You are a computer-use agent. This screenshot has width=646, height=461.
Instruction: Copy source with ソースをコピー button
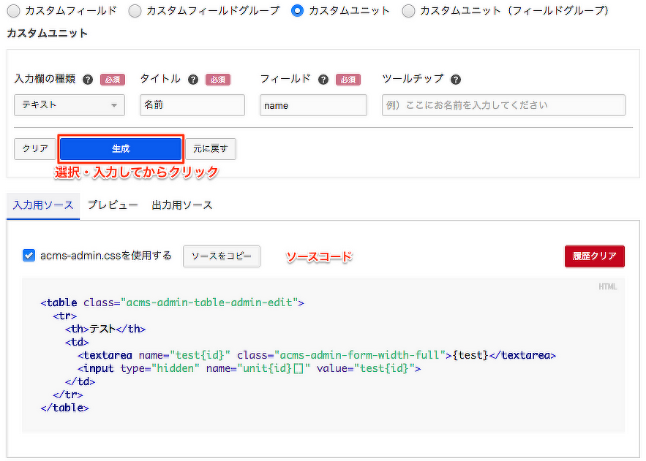[221, 256]
